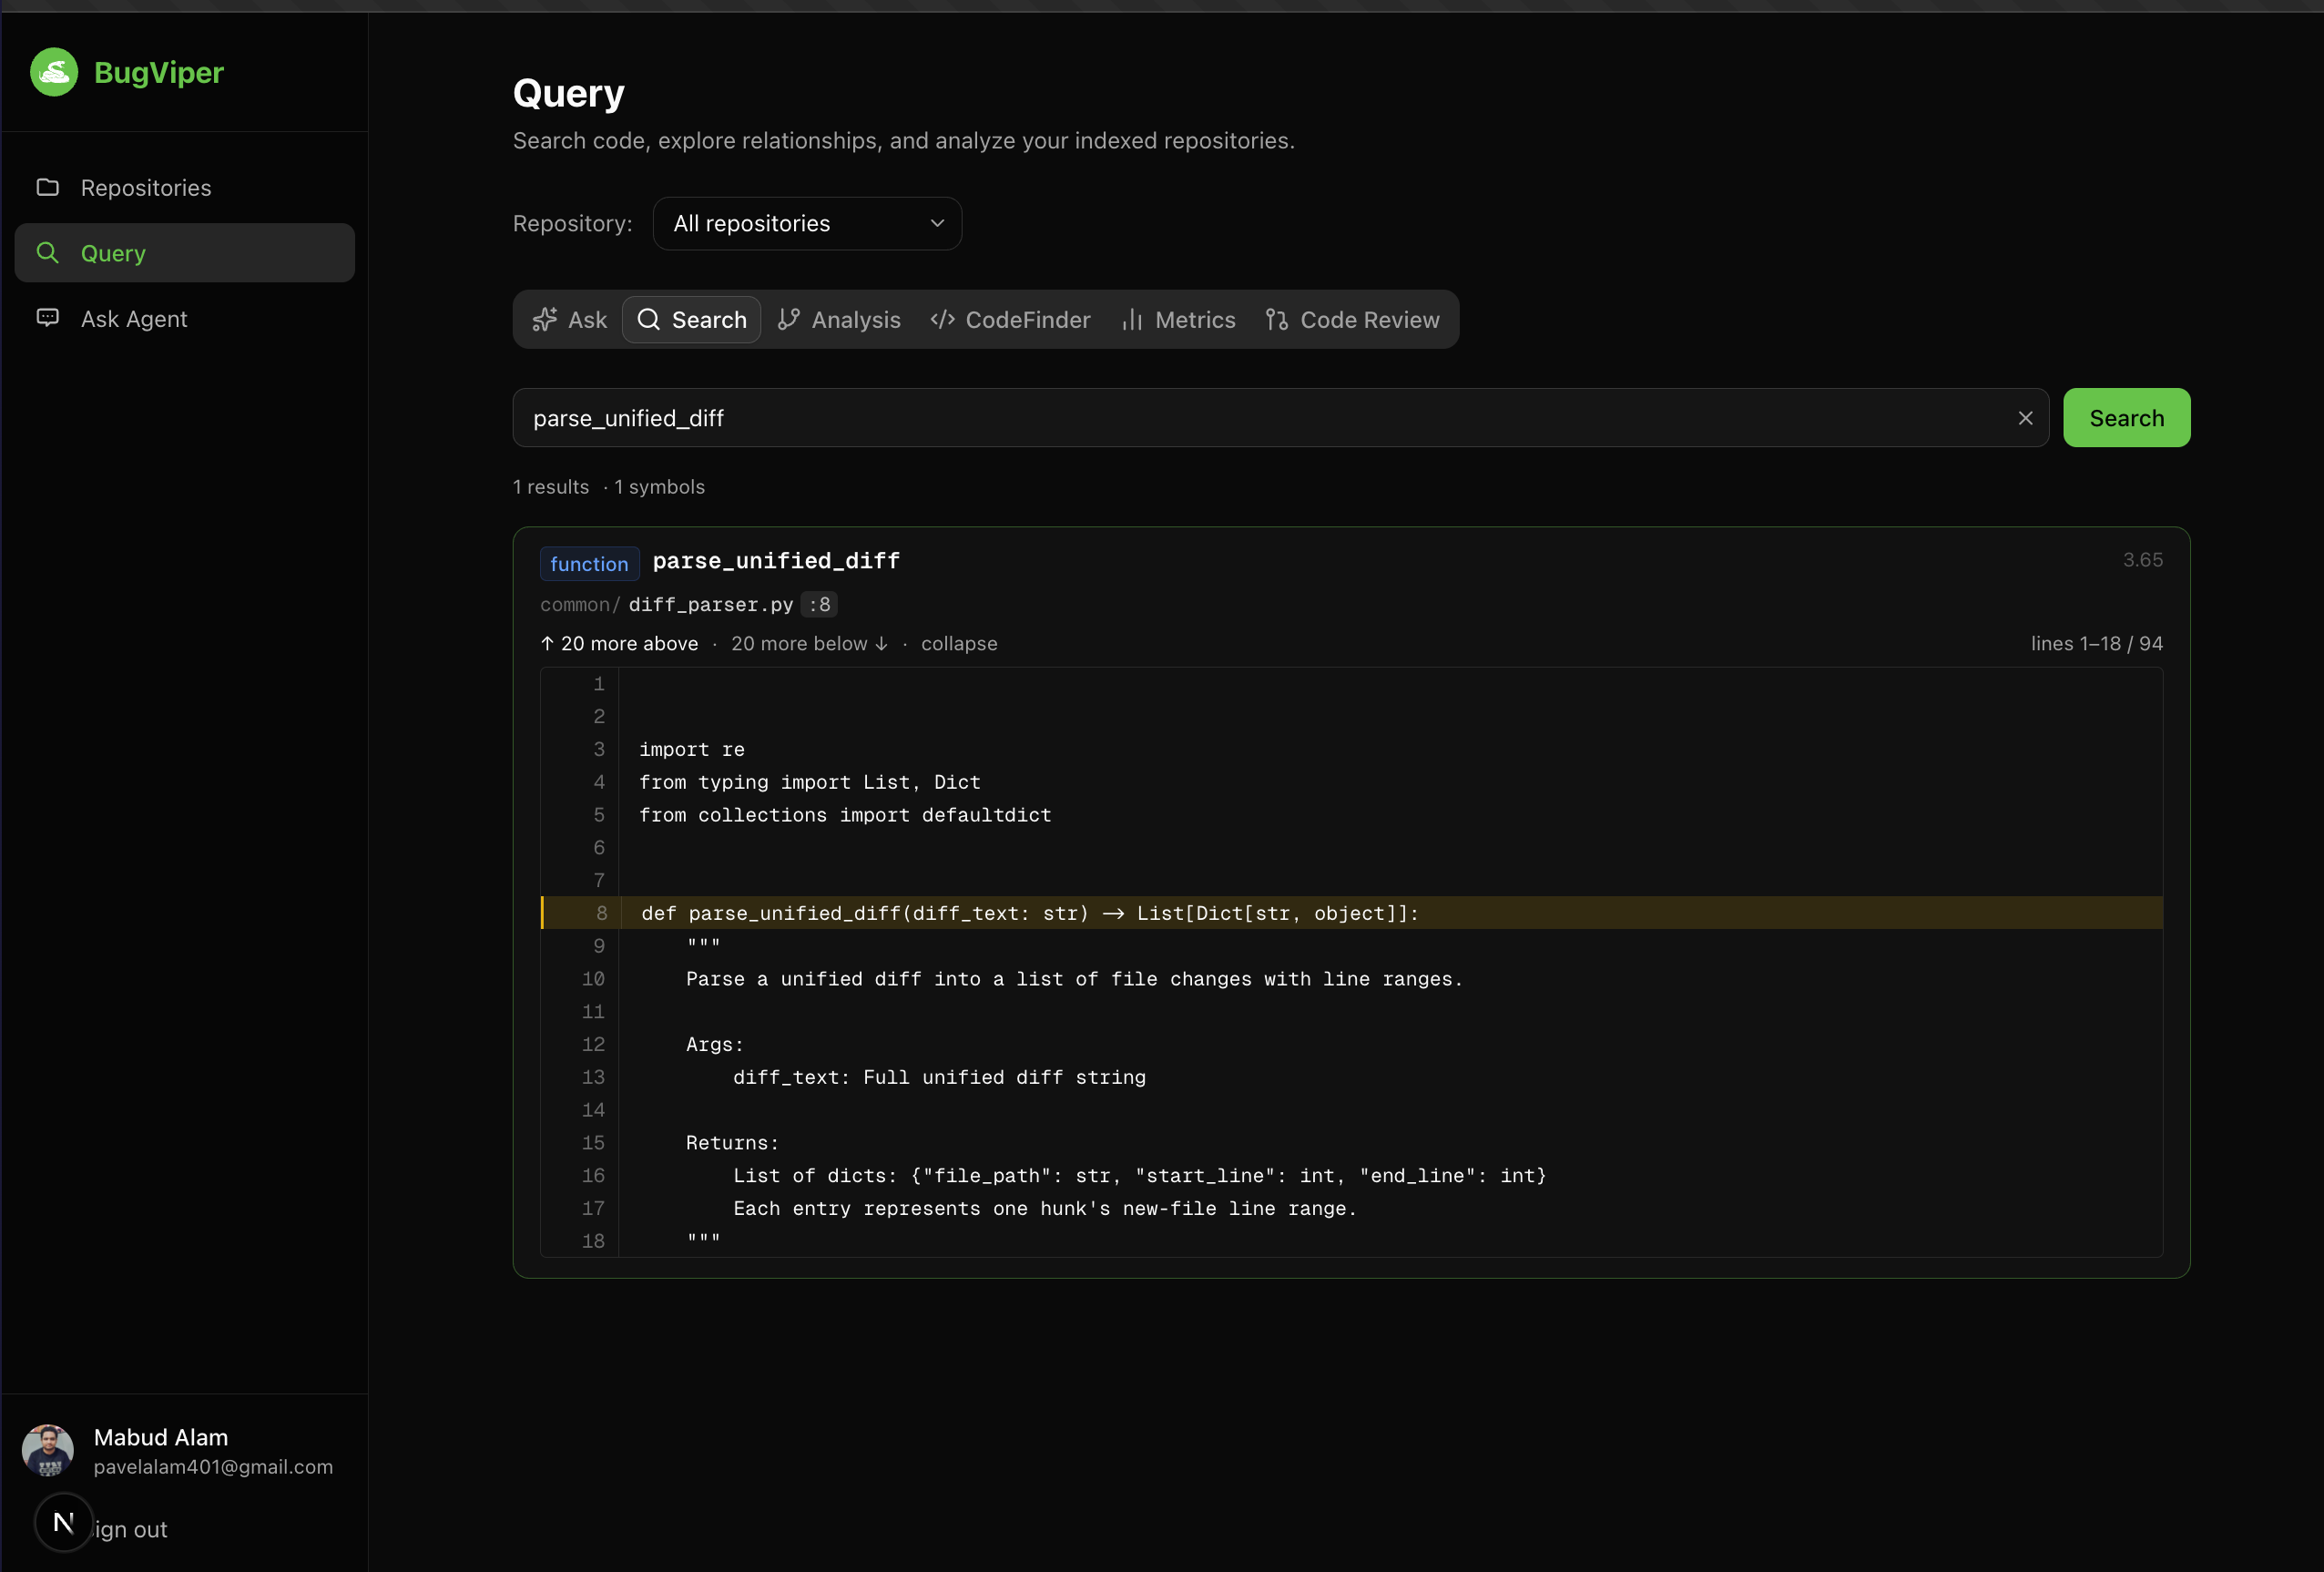The height and width of the screenshot is (1572, 2324).
Task: Clear the search query with X
Action: coord(2025,418)
